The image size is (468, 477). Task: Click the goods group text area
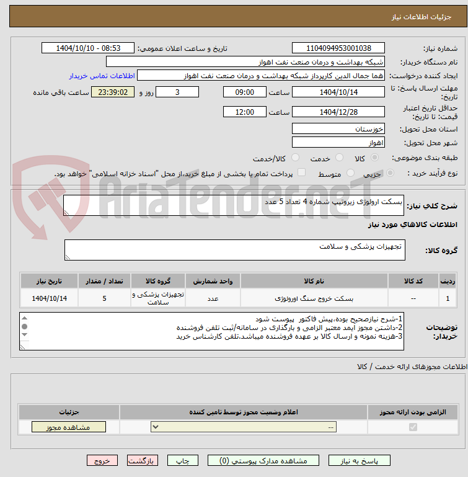(x=234, y=250)
